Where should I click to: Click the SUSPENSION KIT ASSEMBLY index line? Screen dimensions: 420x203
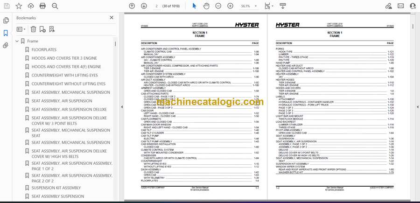tap(335, 164)
